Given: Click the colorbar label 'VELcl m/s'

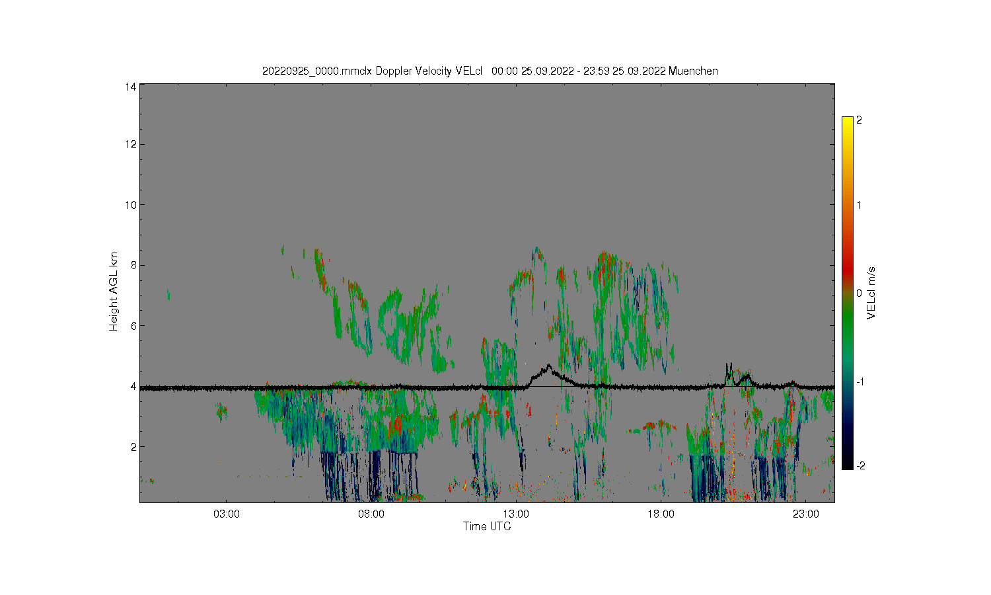Looking at the screenshot, I should pos(871,292).
